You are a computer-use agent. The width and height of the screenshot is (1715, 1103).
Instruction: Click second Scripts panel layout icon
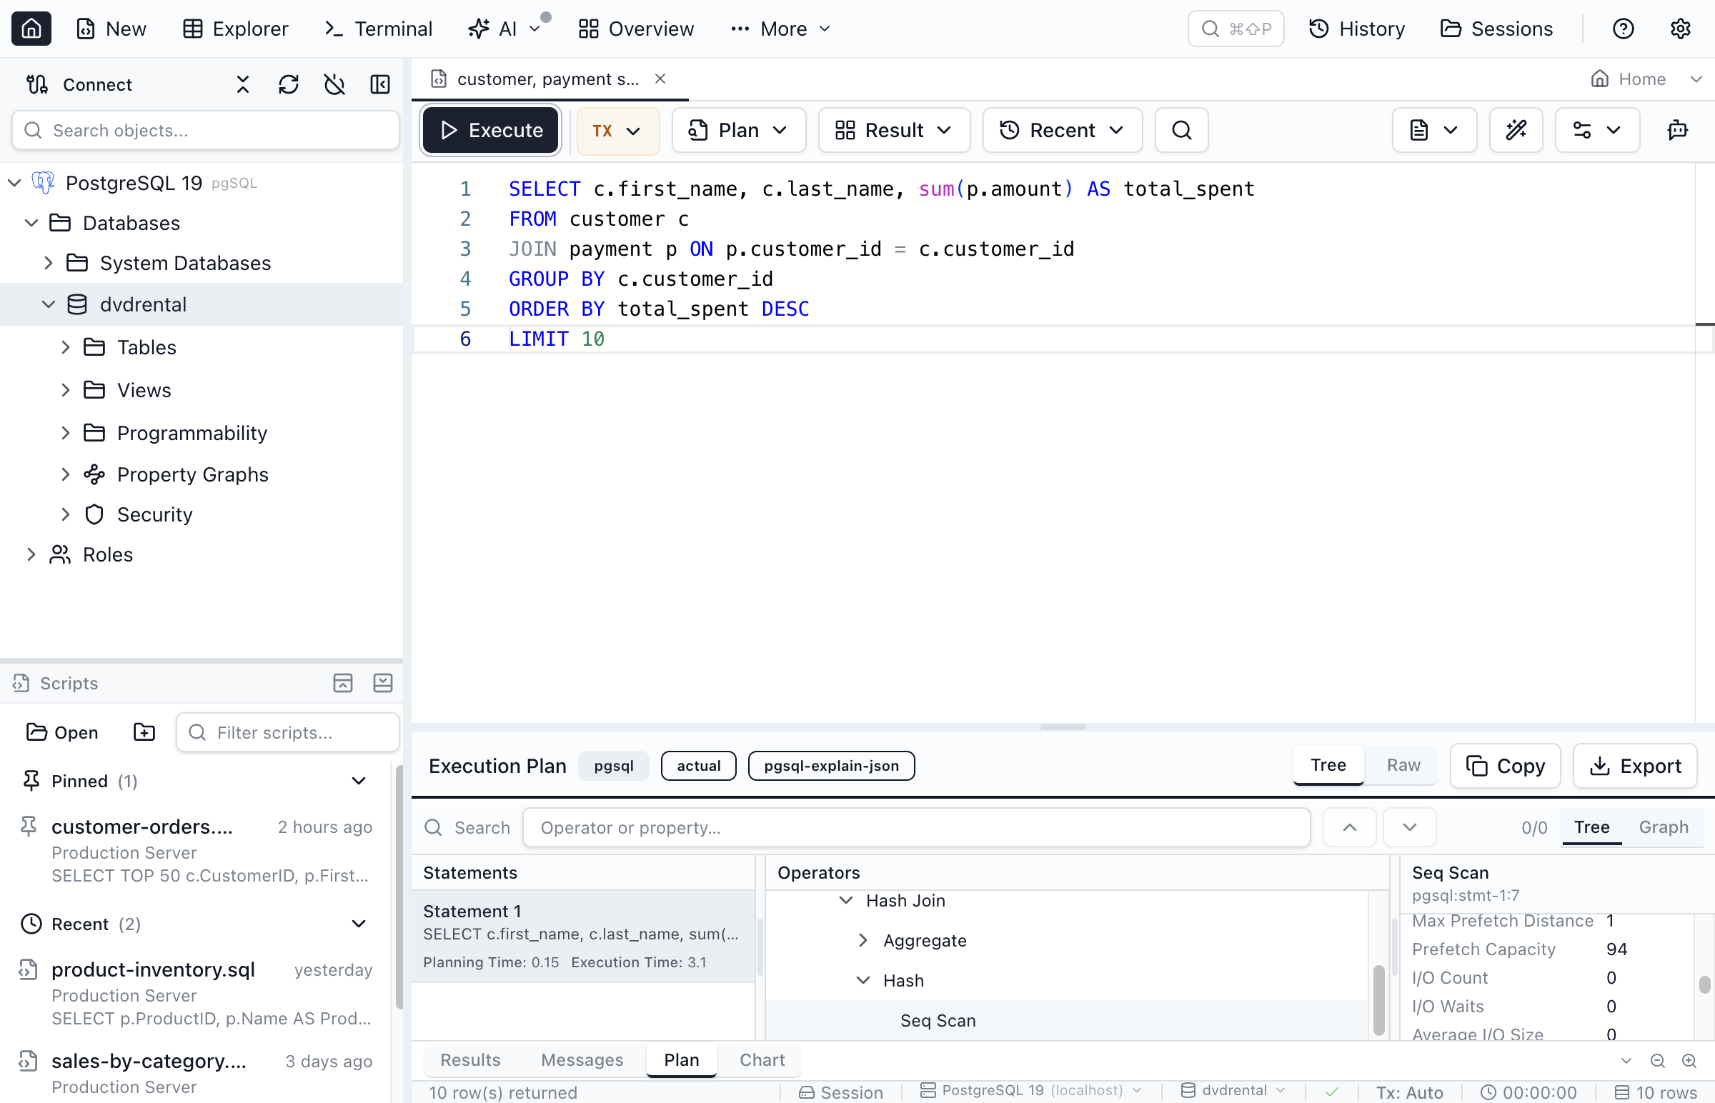point(383,683)
